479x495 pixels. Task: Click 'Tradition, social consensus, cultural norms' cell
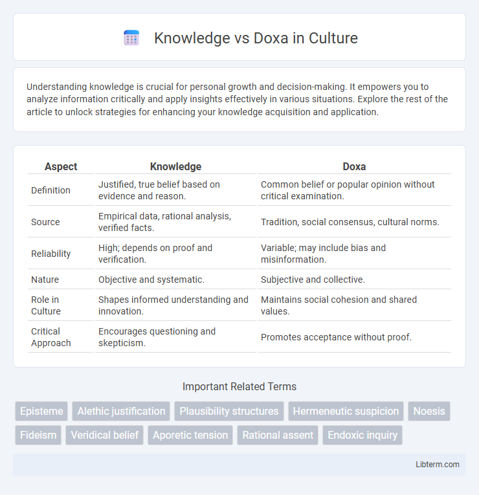pos(354,222)
